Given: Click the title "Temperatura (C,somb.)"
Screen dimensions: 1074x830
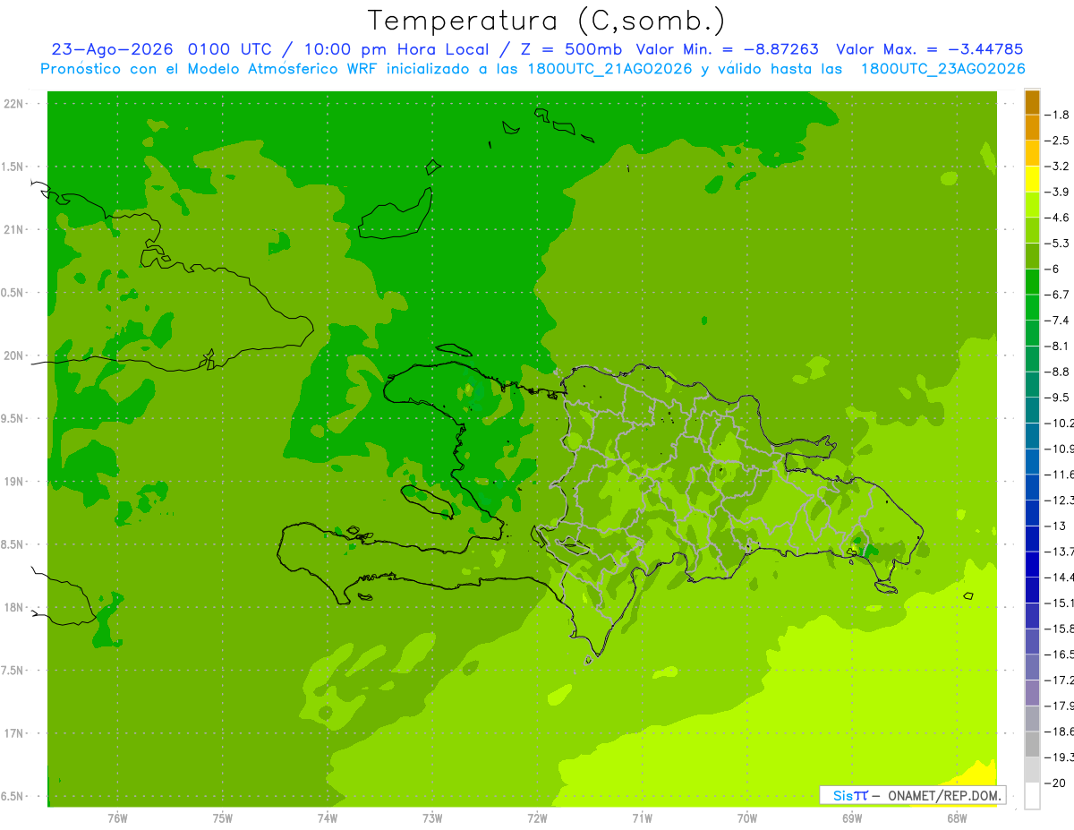Looking at the screenshot, I should pyautogui.click(x=547, y=21).
